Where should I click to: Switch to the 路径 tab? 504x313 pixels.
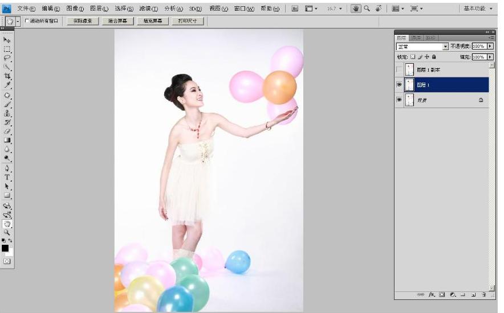click(430, 38)
